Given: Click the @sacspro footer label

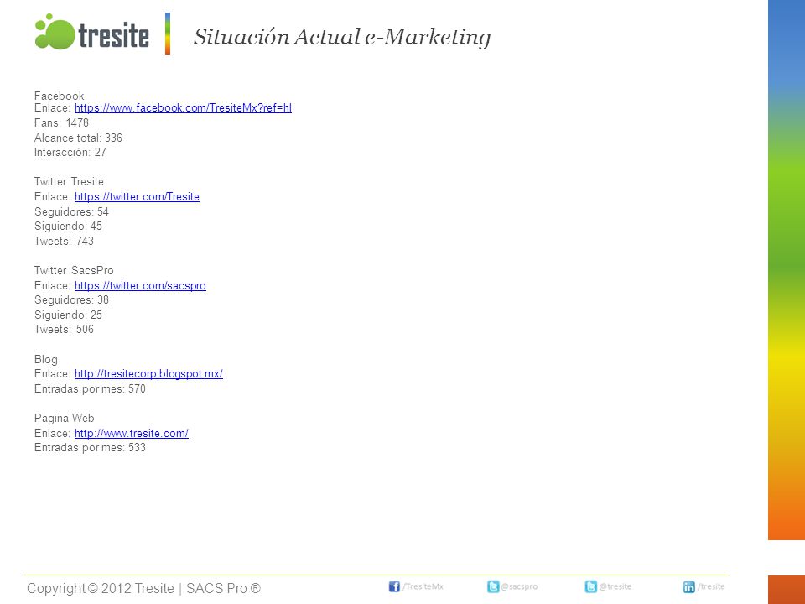Looking at the screenshot, I should (x=519, y=586).
